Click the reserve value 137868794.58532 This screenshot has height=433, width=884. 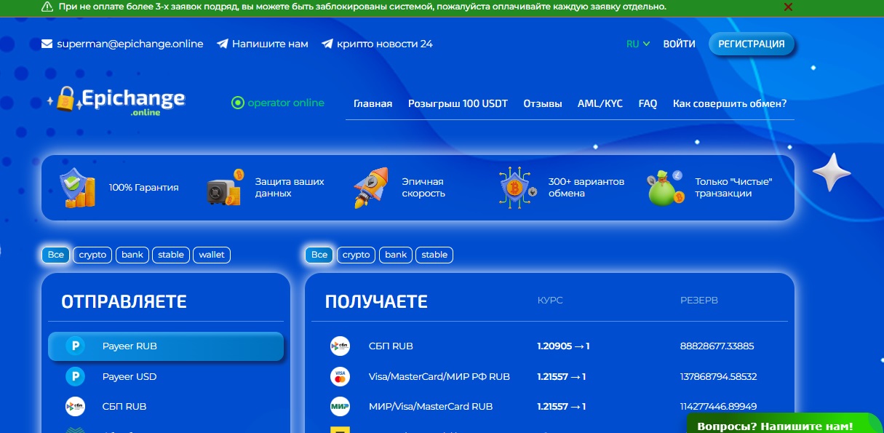(719, 377)
